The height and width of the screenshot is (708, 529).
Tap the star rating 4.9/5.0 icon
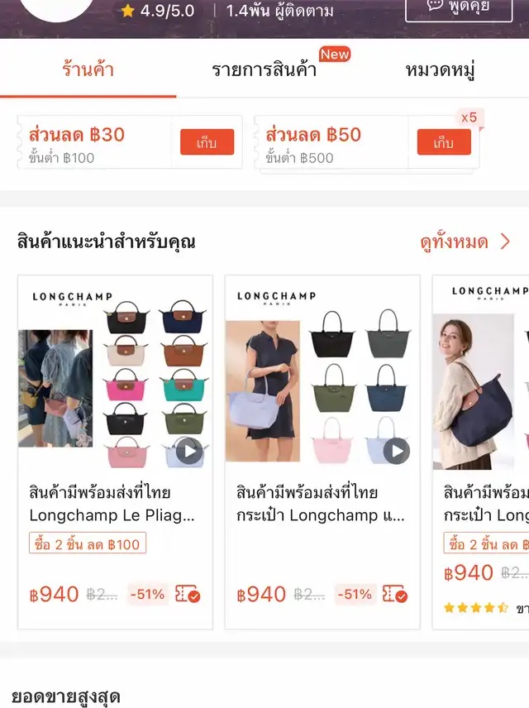coord(128,11)
